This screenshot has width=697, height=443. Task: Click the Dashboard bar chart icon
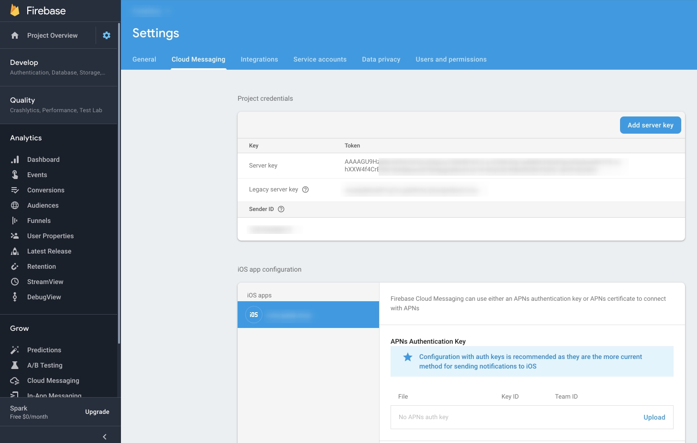(x=15, y=159)
